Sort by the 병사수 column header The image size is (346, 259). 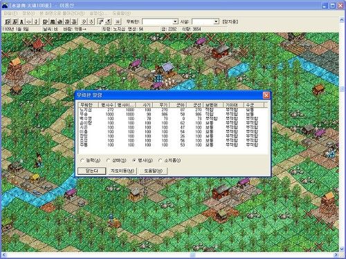click(x=107, y=105)
